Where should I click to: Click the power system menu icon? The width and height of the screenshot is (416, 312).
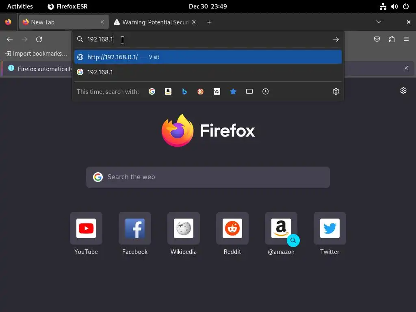406,6
